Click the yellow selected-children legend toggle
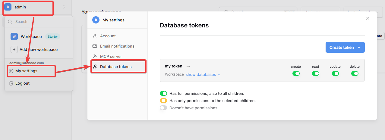This screenshot has width=385, height=140. pyautogui.click(x=163, y=101)
